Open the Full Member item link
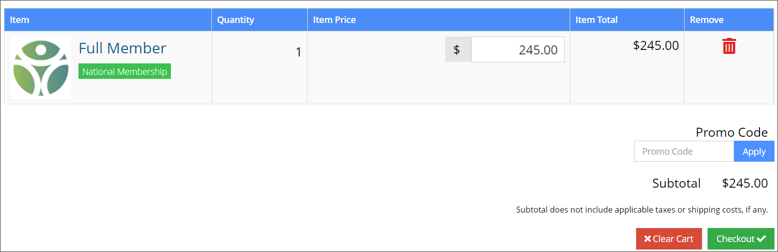This screenshot has height=252, width=778. tap(122, 48)
